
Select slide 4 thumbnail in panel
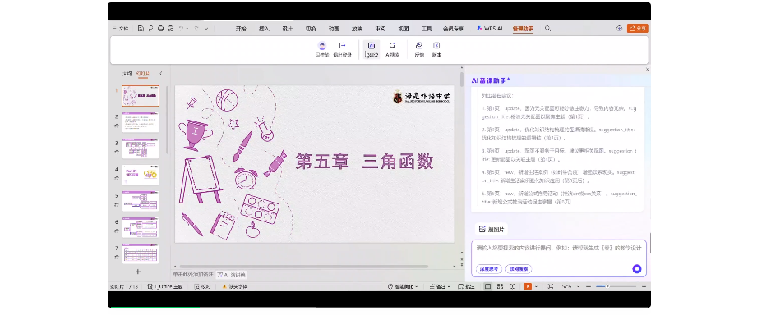tap(140, 175)
